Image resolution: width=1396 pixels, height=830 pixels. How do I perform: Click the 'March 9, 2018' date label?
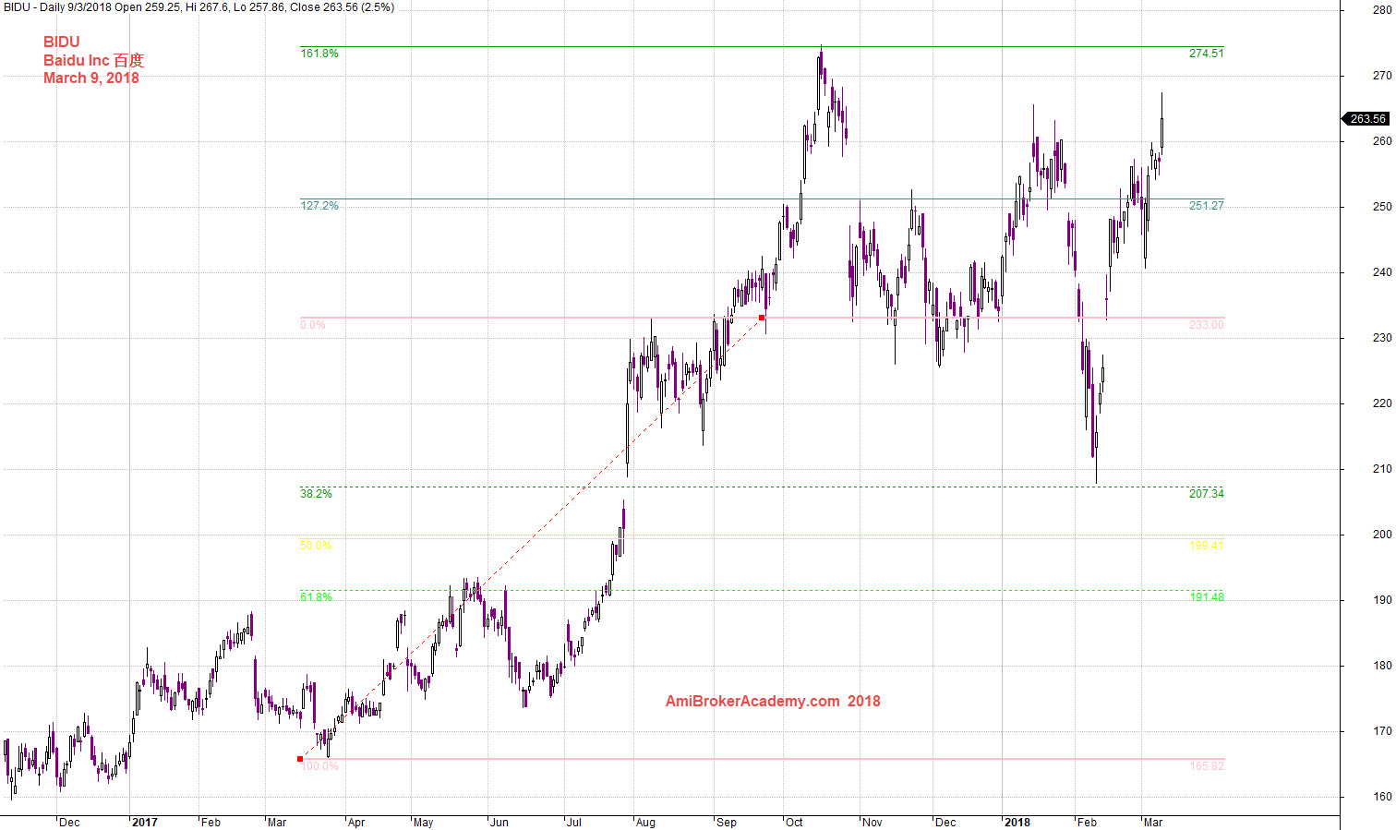click(91, 78)
